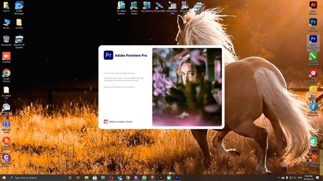
Task: Click the Premiere Pro splash artwork image
Action: pos(187,87)
